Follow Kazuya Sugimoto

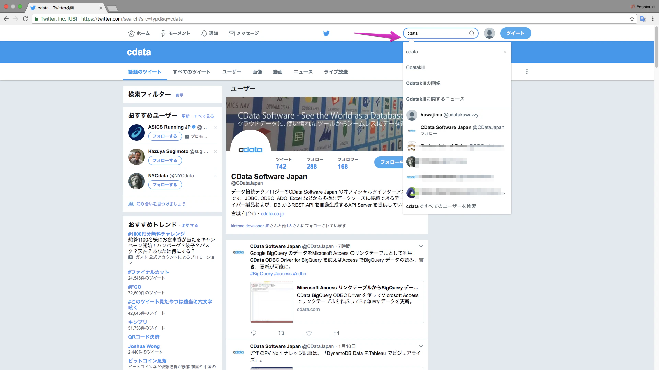pos(165,160)
